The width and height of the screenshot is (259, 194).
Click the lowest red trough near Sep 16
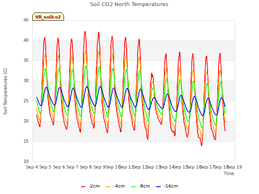[x=202, y=145]
